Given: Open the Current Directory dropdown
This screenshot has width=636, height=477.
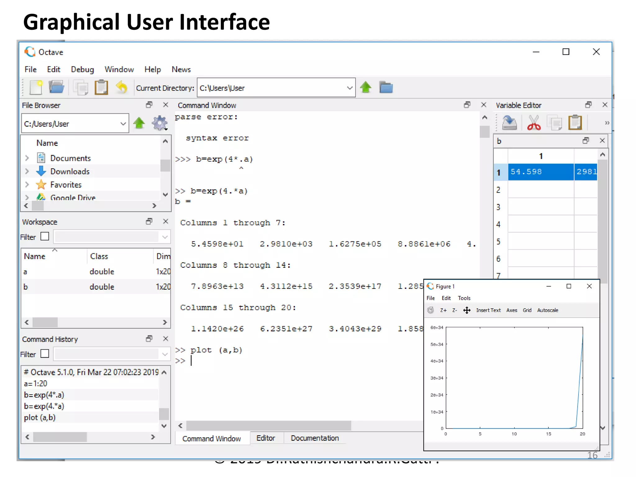Looking at the screenshot, I should (x=350, y=88).
